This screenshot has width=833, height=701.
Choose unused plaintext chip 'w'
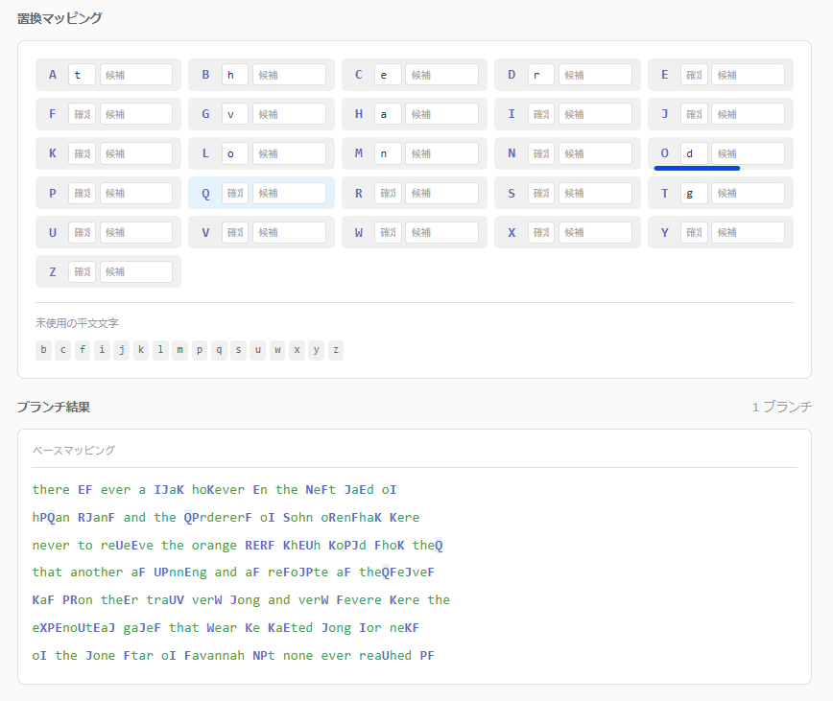[x=277, y=350]
